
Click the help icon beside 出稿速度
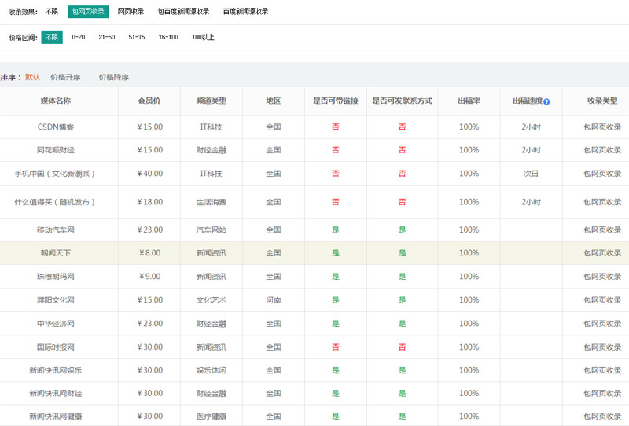tap(546, 101)
